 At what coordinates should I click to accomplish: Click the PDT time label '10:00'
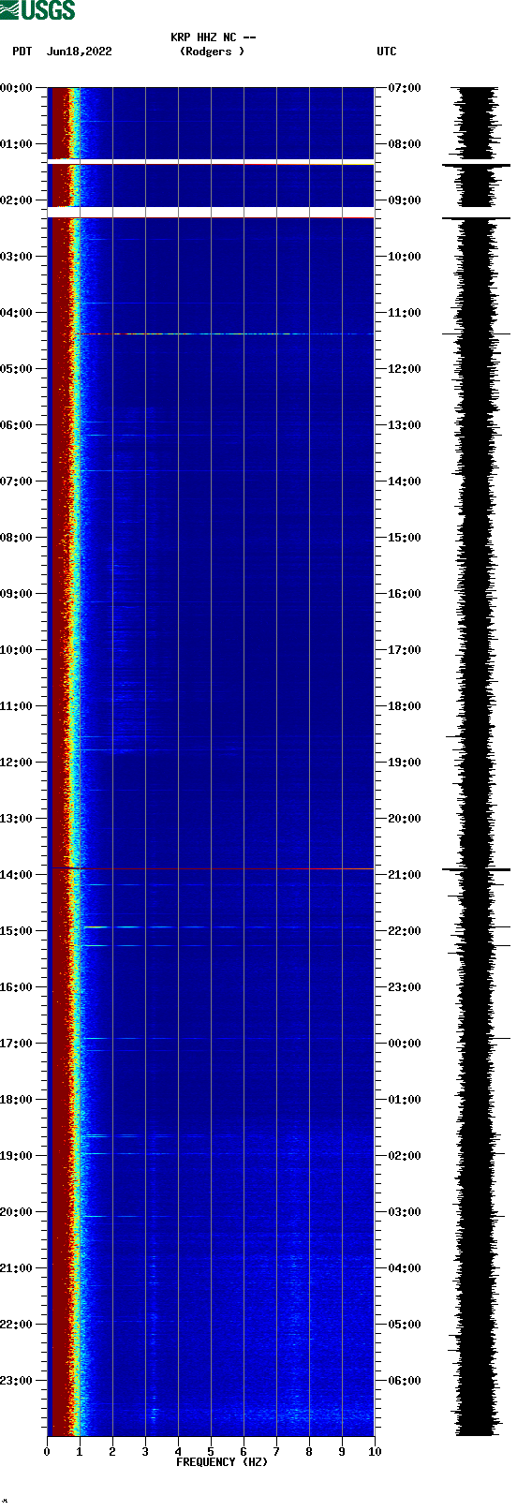point(16,650)
